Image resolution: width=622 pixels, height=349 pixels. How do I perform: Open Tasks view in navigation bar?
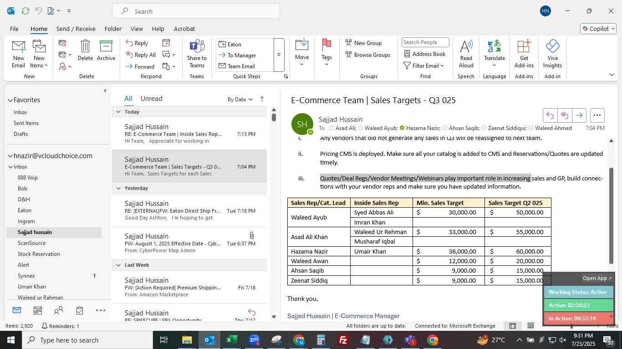pyautogui.click(x=80, y=310)
